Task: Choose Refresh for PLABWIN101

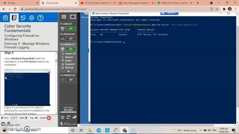Action: [68, 68]
